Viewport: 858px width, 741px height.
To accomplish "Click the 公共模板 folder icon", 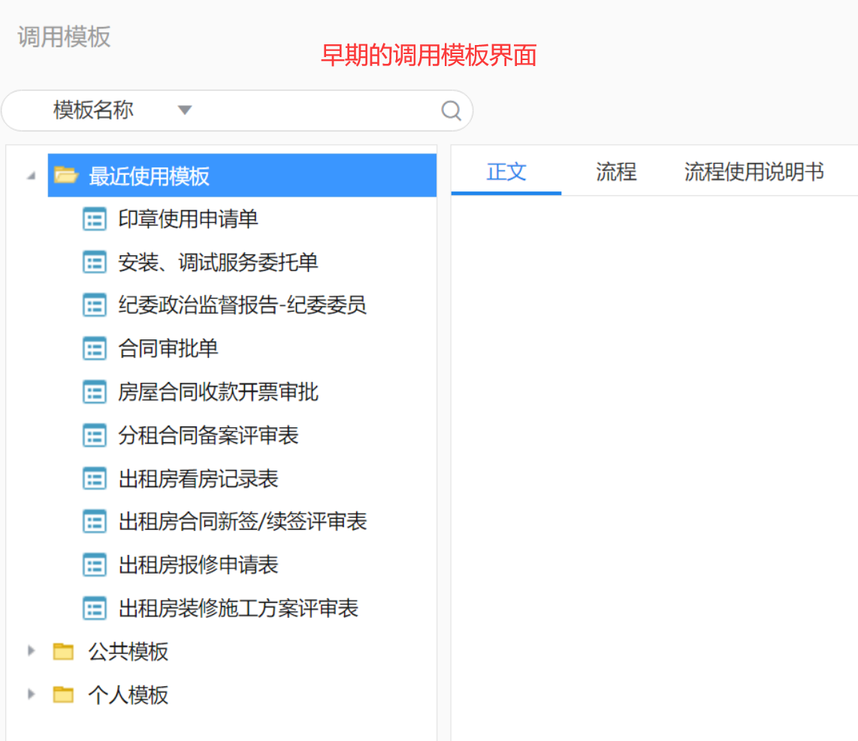I will (x=64, y=652).
